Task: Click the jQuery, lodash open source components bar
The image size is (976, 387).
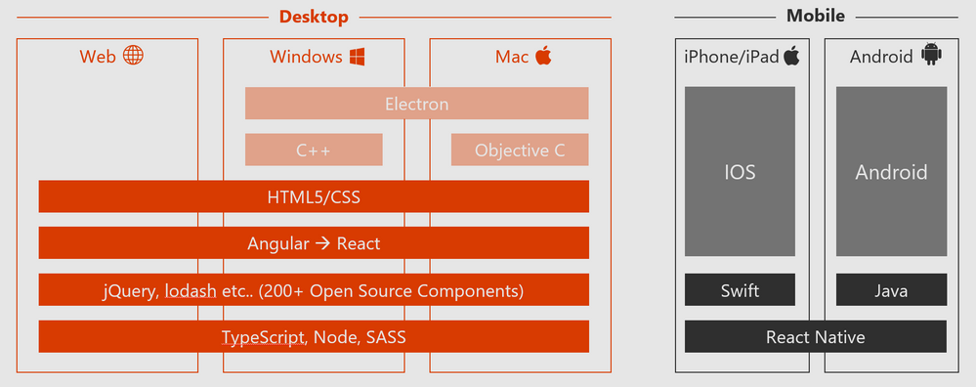Action: [314, 290]
